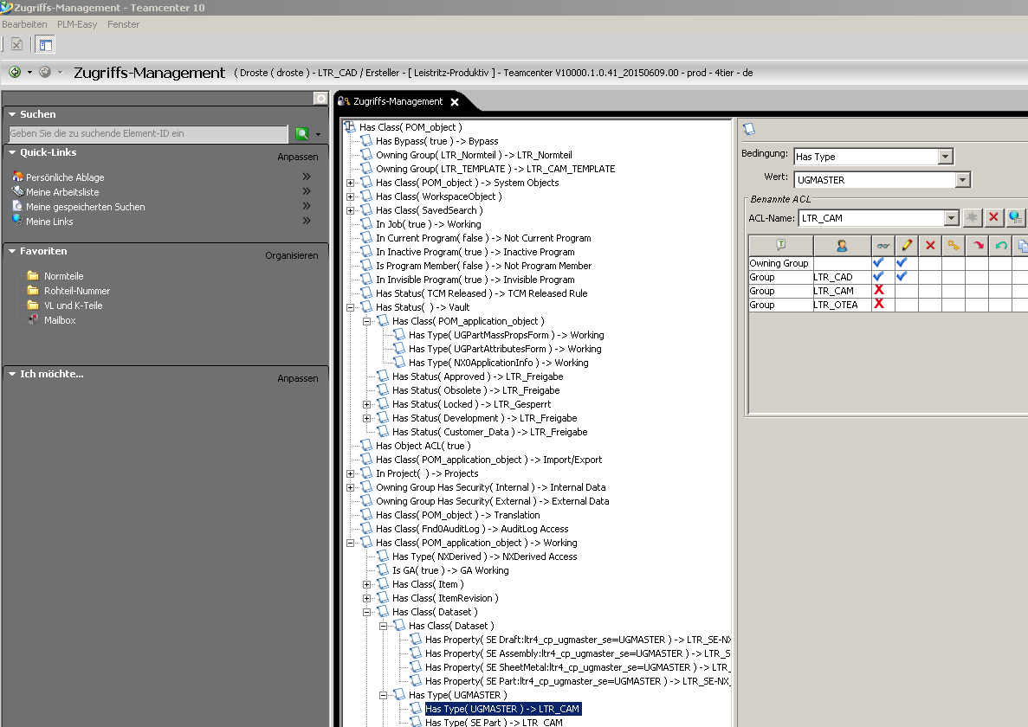
Task: Open the PLM-Easy menu
Action: point(77,24)
